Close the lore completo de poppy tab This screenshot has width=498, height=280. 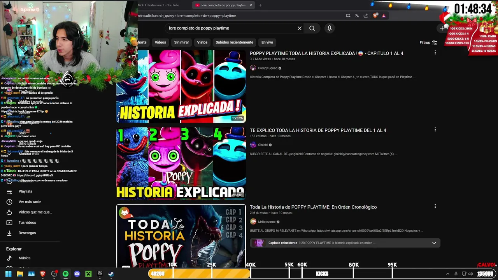(251, 5)
